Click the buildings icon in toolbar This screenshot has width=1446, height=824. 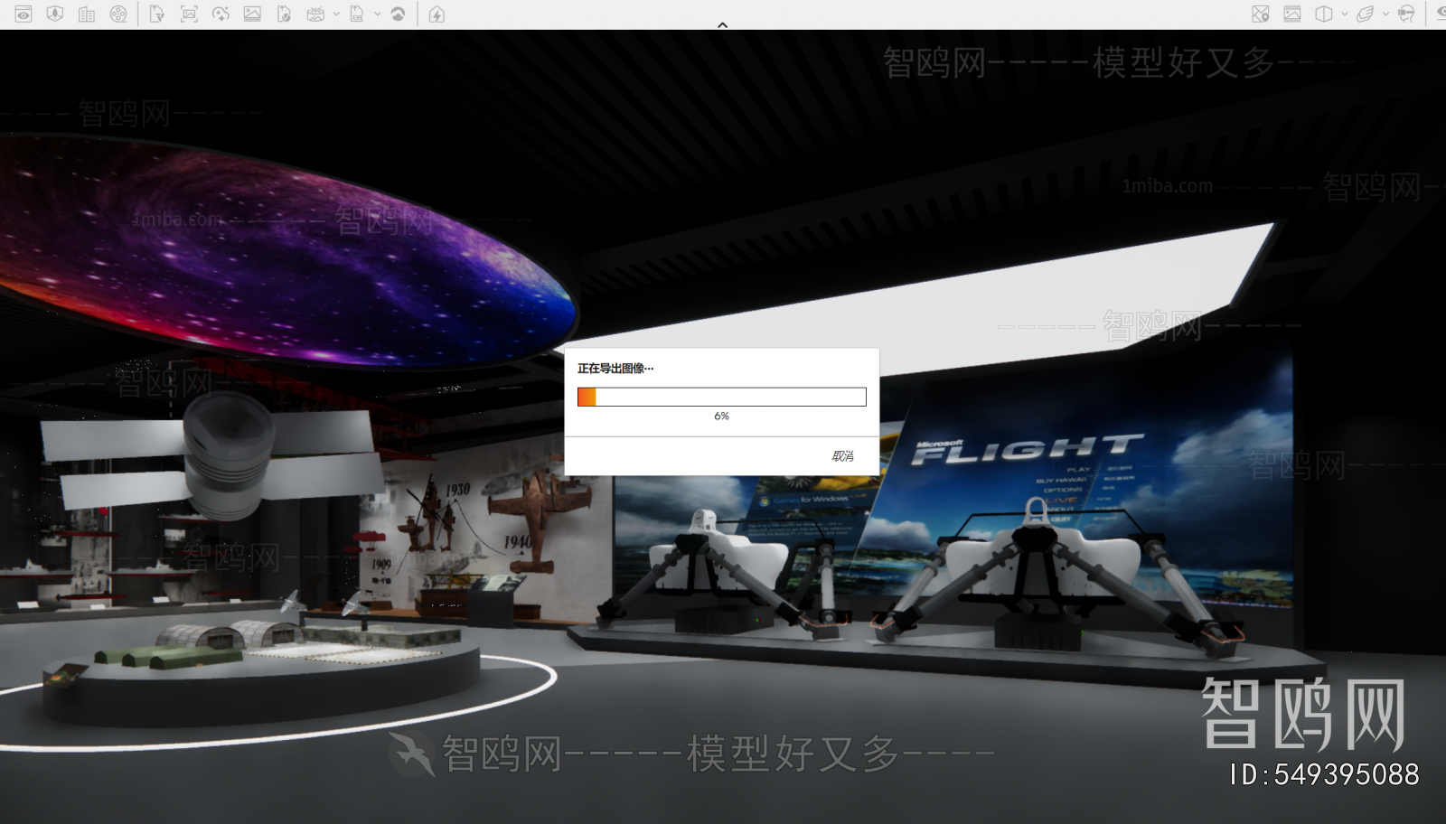87,14
